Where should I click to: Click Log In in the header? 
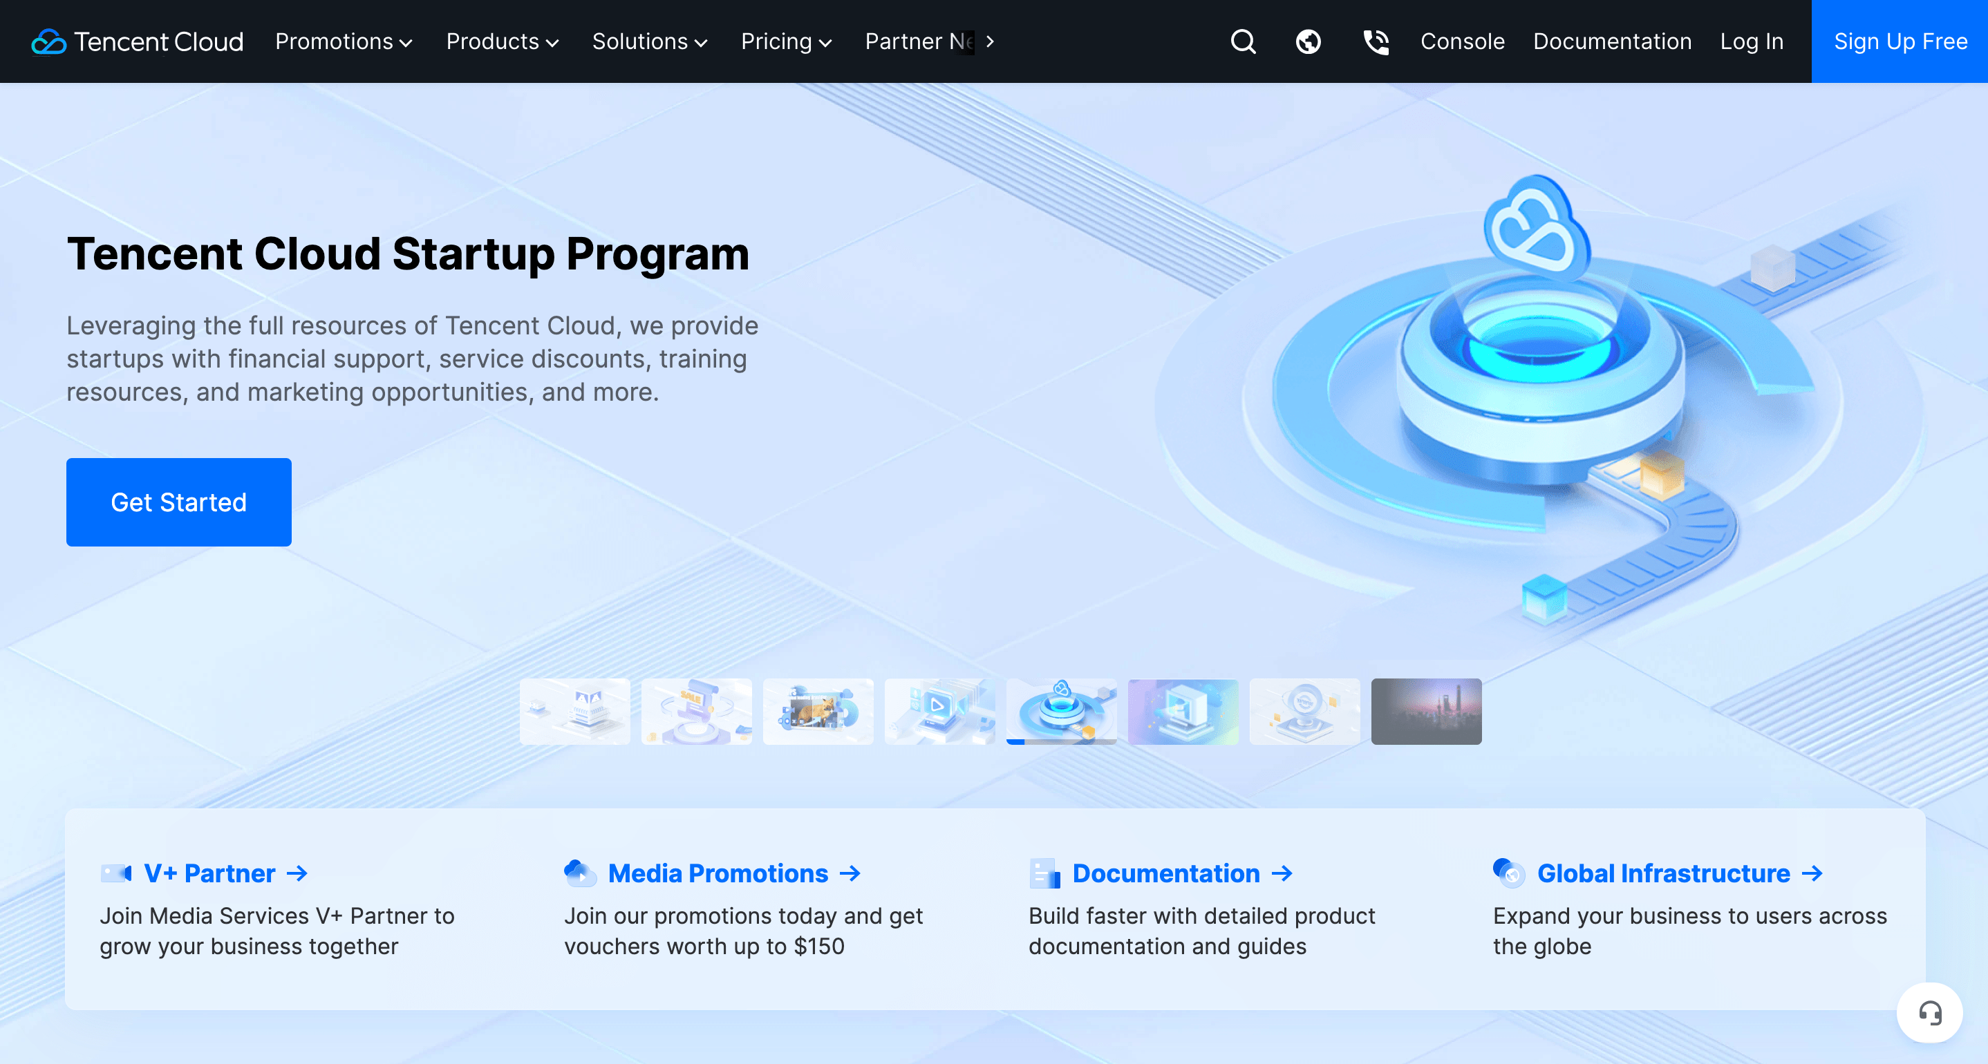[x=1751, y=41]
